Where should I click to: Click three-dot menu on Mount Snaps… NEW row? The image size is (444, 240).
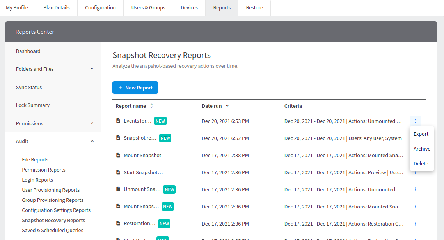415,207
